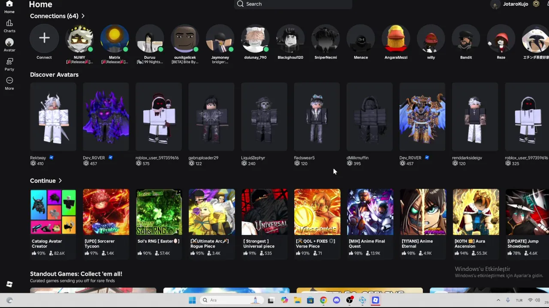
Task: Open Party from the sidebar
Action: (x=9, y=64)
